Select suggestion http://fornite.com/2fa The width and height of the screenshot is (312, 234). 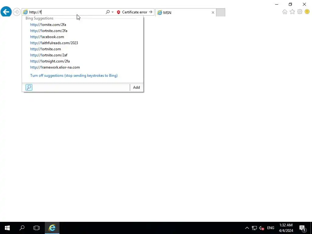(x=48, y=25)
